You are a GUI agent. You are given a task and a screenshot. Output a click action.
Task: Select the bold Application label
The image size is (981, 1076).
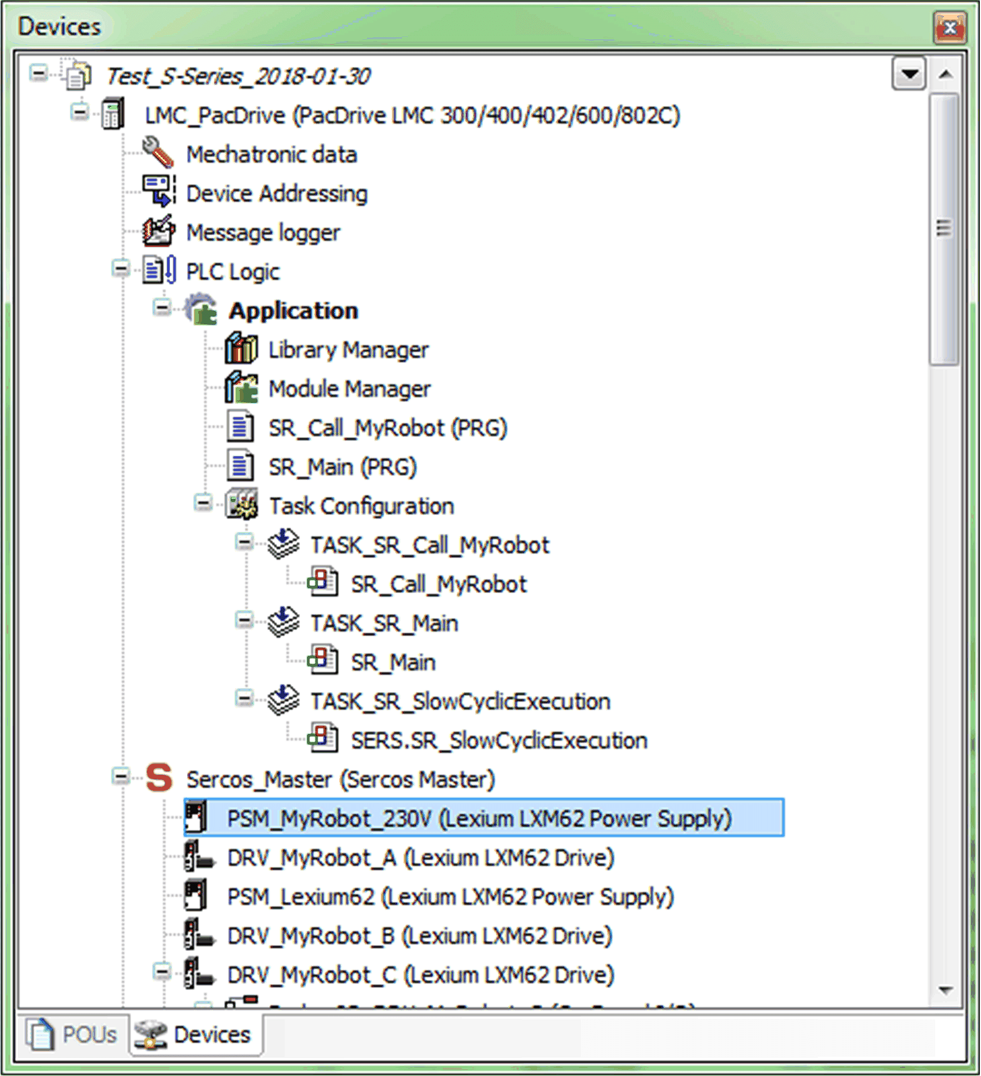(x=293, y=310)
